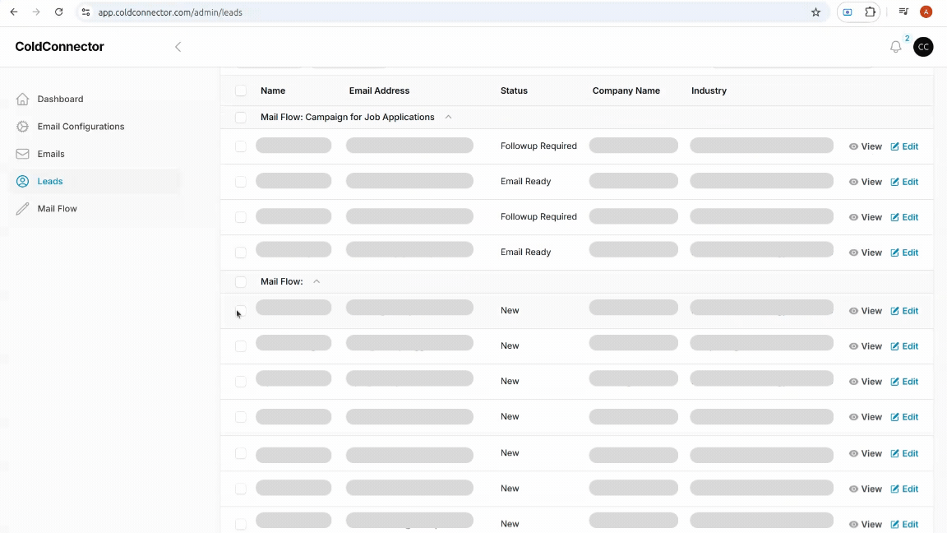947x533 pixels.
Task: Open Dashboard from the sidebar
Action: click(60, 99)
